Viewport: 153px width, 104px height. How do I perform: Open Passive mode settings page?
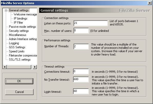pyautogui.click(x=23, y=27)
